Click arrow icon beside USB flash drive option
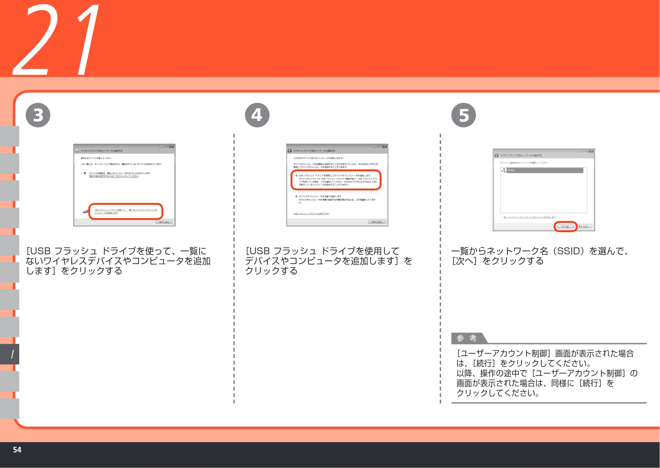 coord(296,176)
